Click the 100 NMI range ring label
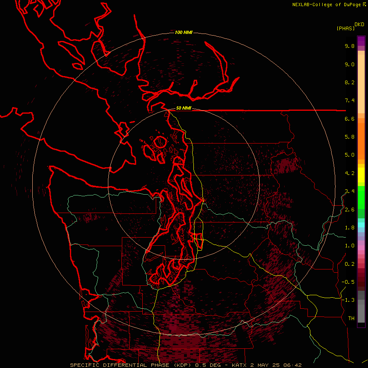This screenshot has height=368, width=368. 184,32
